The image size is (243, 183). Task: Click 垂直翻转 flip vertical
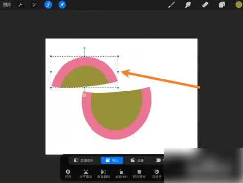[104, 174]
